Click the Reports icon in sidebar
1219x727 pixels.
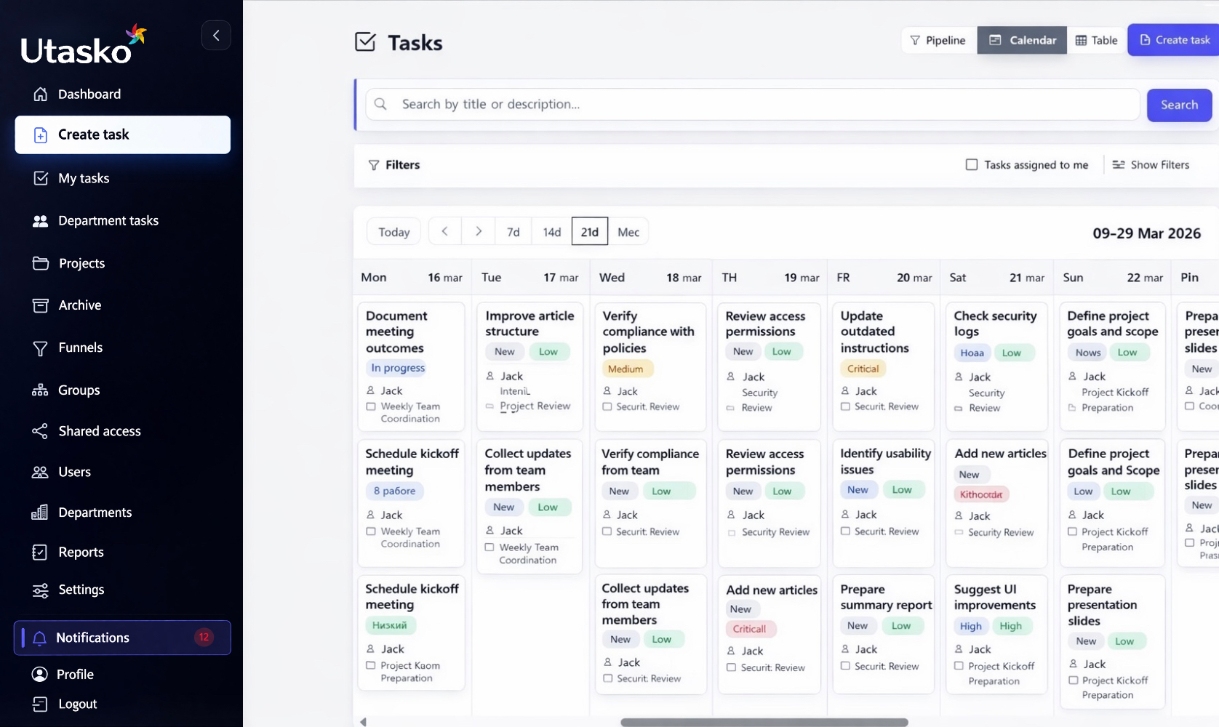point(40,553)
